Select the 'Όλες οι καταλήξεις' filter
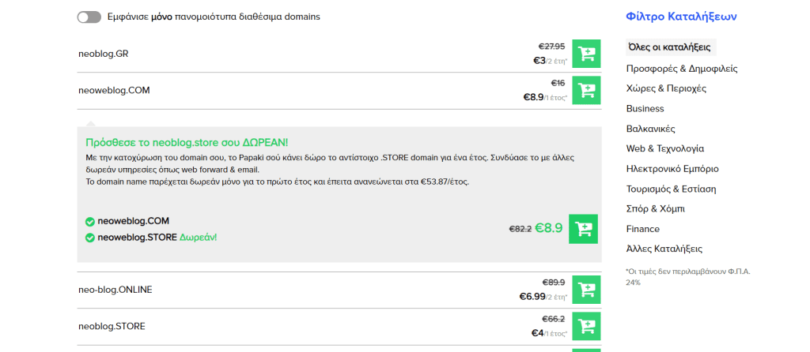The height and width of the screenshot is (352, 810). click(x=670, y=47)
